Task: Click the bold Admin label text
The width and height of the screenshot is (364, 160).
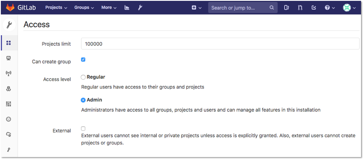Action: coord(94,100)
